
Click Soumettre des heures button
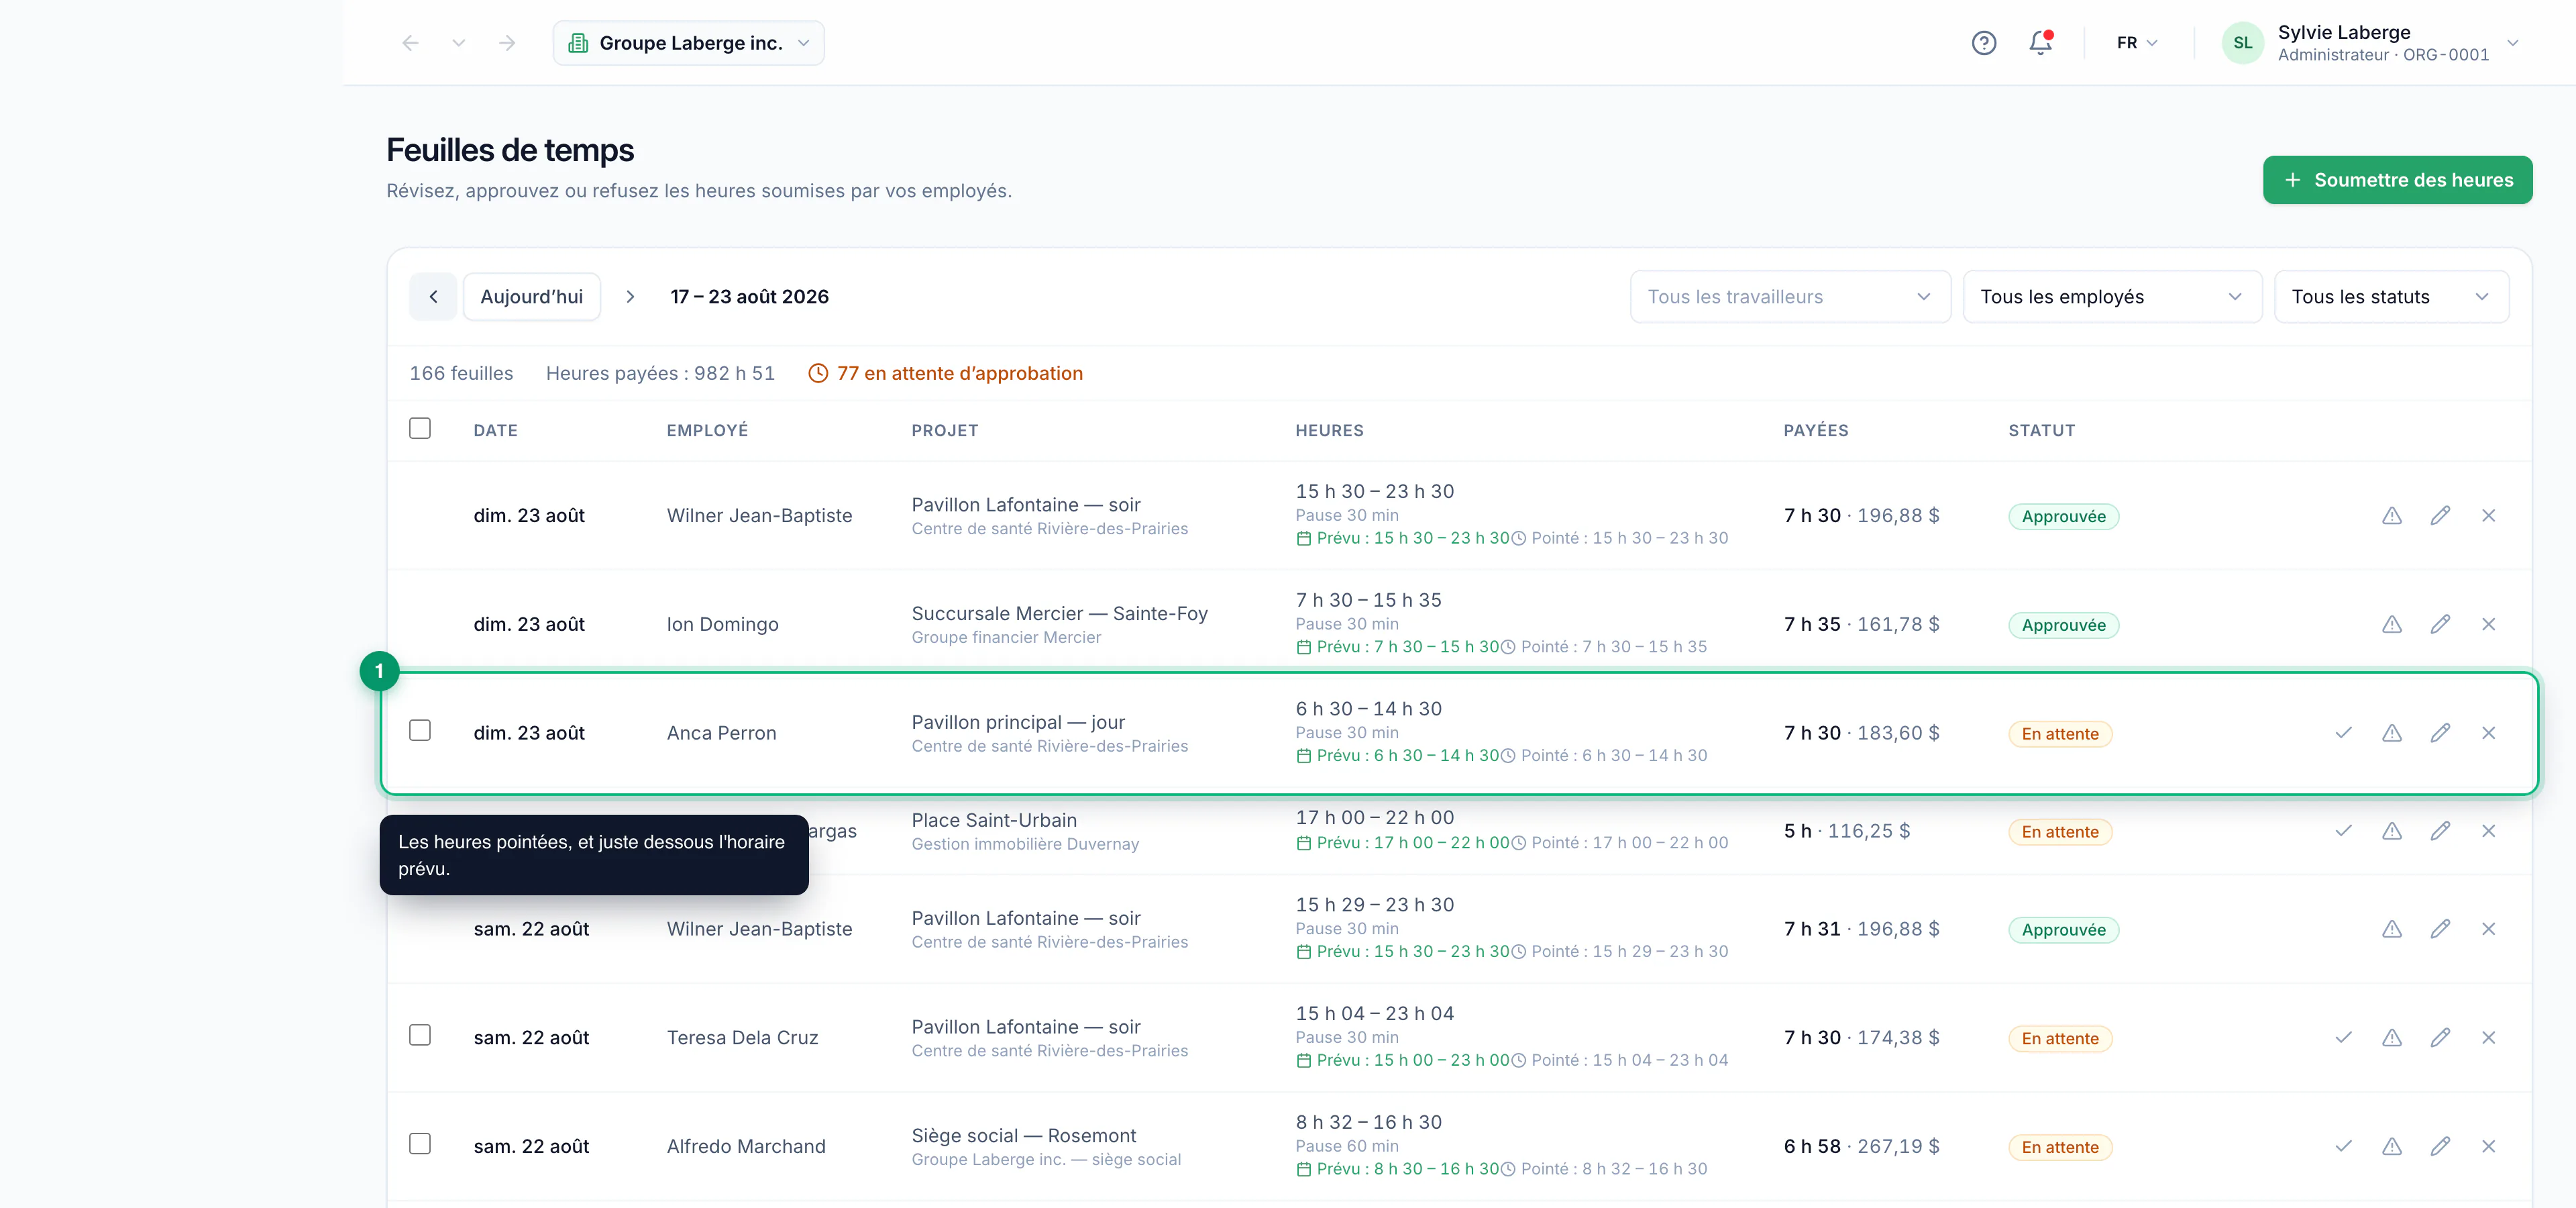[x=2397, y=180]
